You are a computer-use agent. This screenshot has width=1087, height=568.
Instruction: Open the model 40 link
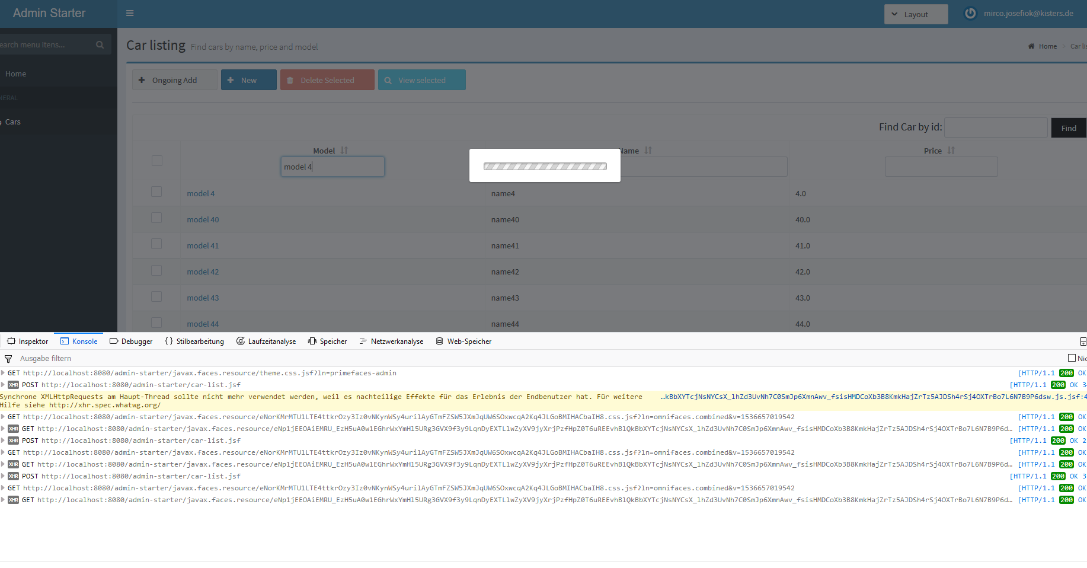203,219
